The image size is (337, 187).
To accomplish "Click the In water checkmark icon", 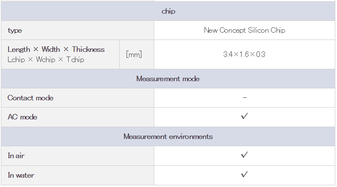I will point(245,174).
